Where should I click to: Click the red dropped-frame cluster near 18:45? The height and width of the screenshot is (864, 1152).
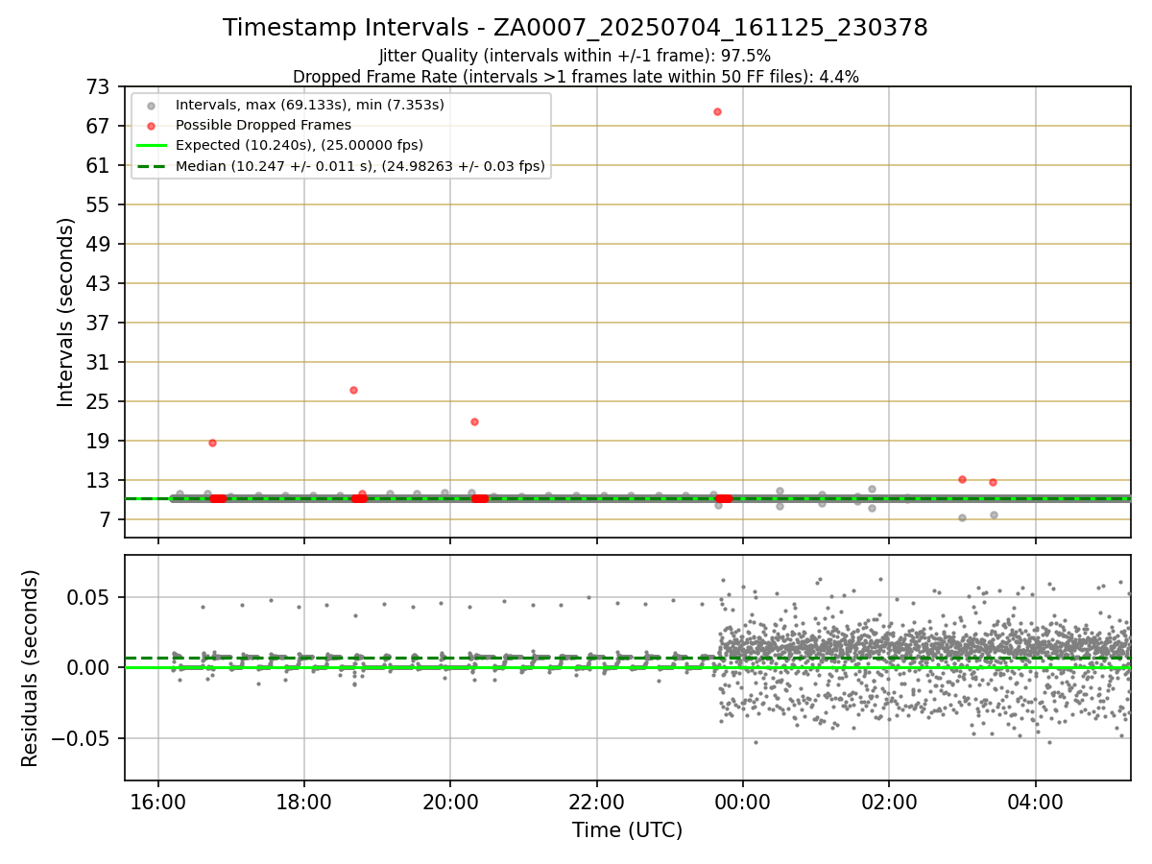click(x=358, y=498)
